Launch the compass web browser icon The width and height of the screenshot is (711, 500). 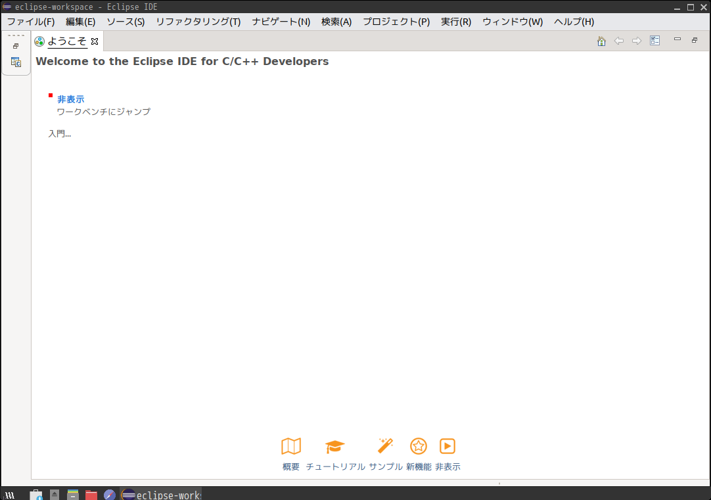point(109,495)
